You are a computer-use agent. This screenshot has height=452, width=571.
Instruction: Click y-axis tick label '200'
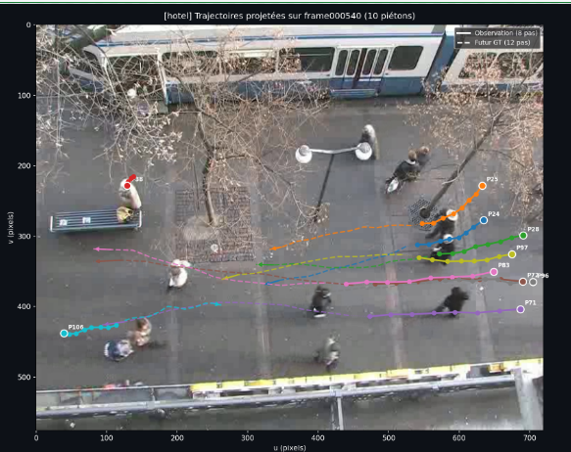coord(24,165)
